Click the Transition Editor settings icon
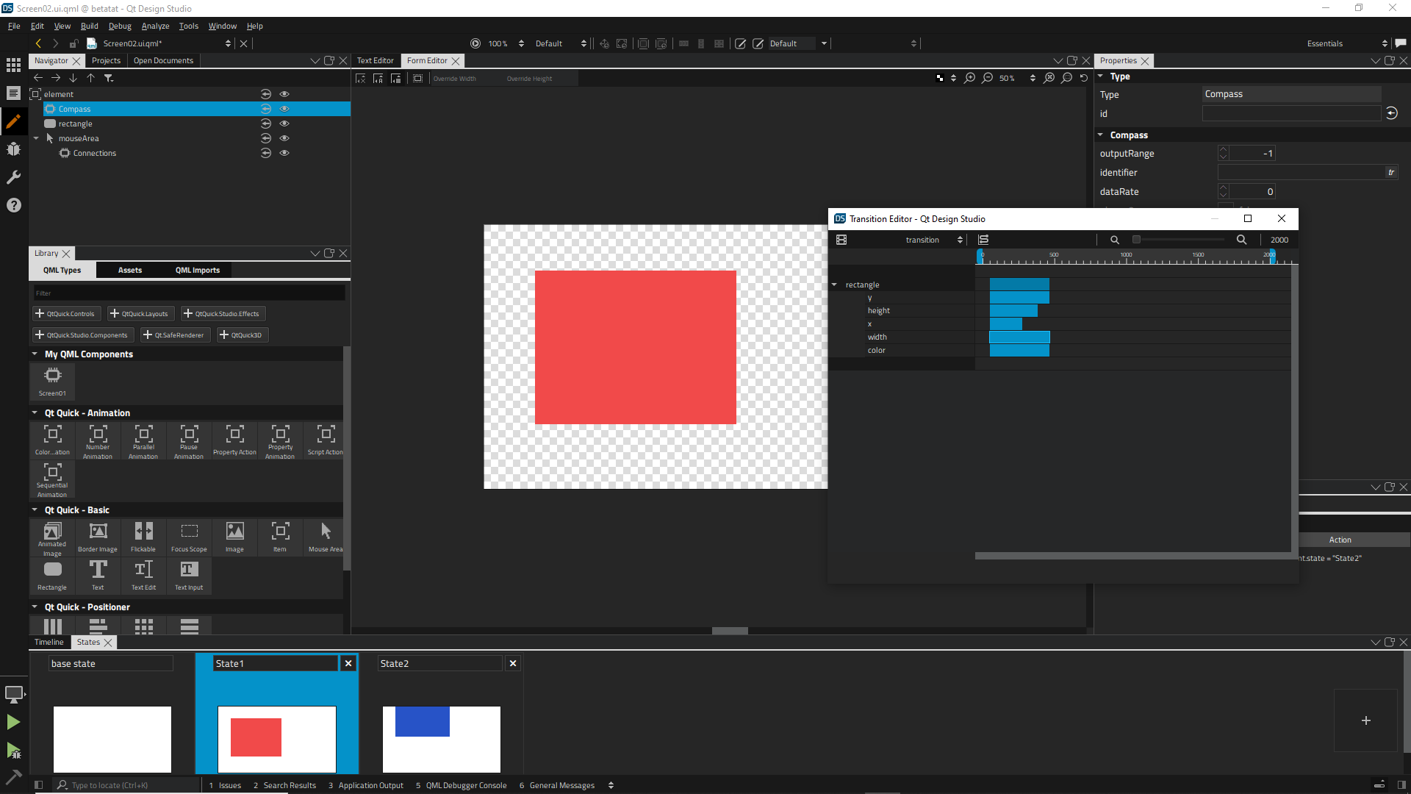 coord(841,240)
